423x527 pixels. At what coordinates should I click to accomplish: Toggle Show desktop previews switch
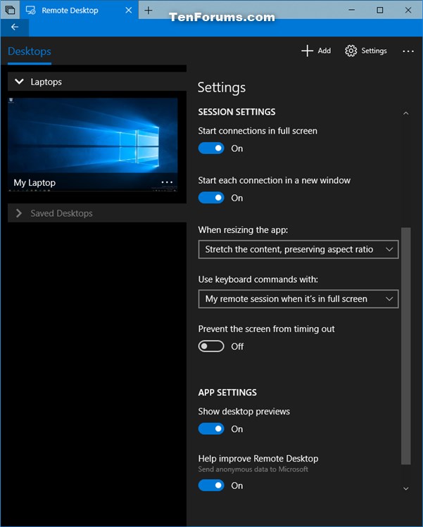pos(211,429)
